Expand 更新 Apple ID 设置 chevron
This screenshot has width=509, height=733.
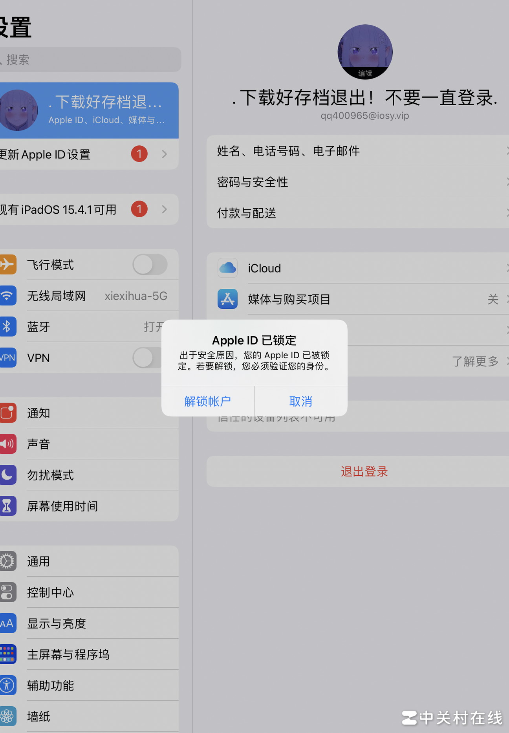click(x=165, y=154)
